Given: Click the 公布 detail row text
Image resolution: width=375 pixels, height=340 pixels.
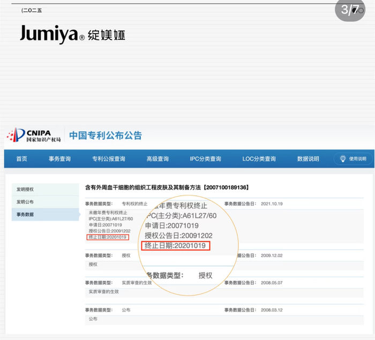Looking at the screenshot, I should (93, 319).
